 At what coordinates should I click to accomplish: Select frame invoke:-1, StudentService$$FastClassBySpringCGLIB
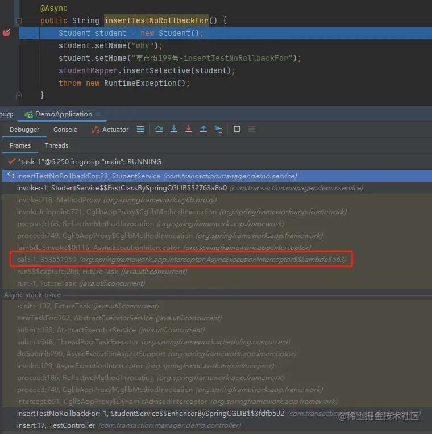[x=217, y=188]
